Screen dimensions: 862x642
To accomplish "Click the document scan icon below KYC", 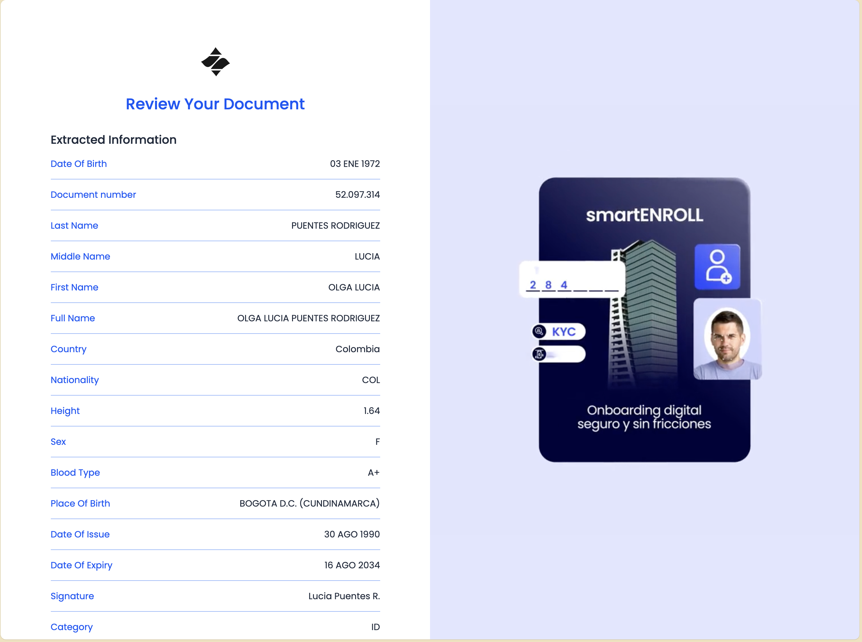I will 539,354.
